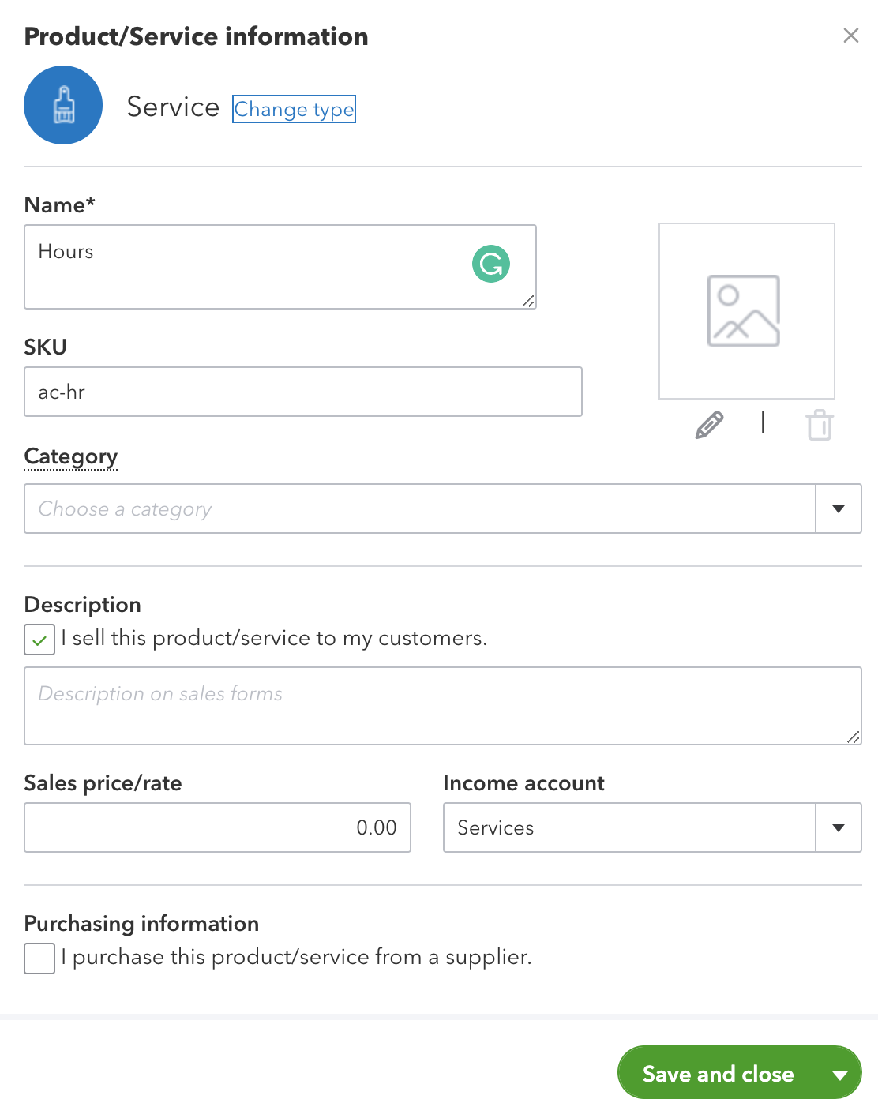Click the blue paintbrush Service icon
Viewport: 878px width, 1118px height.
[x=63, y=105]
